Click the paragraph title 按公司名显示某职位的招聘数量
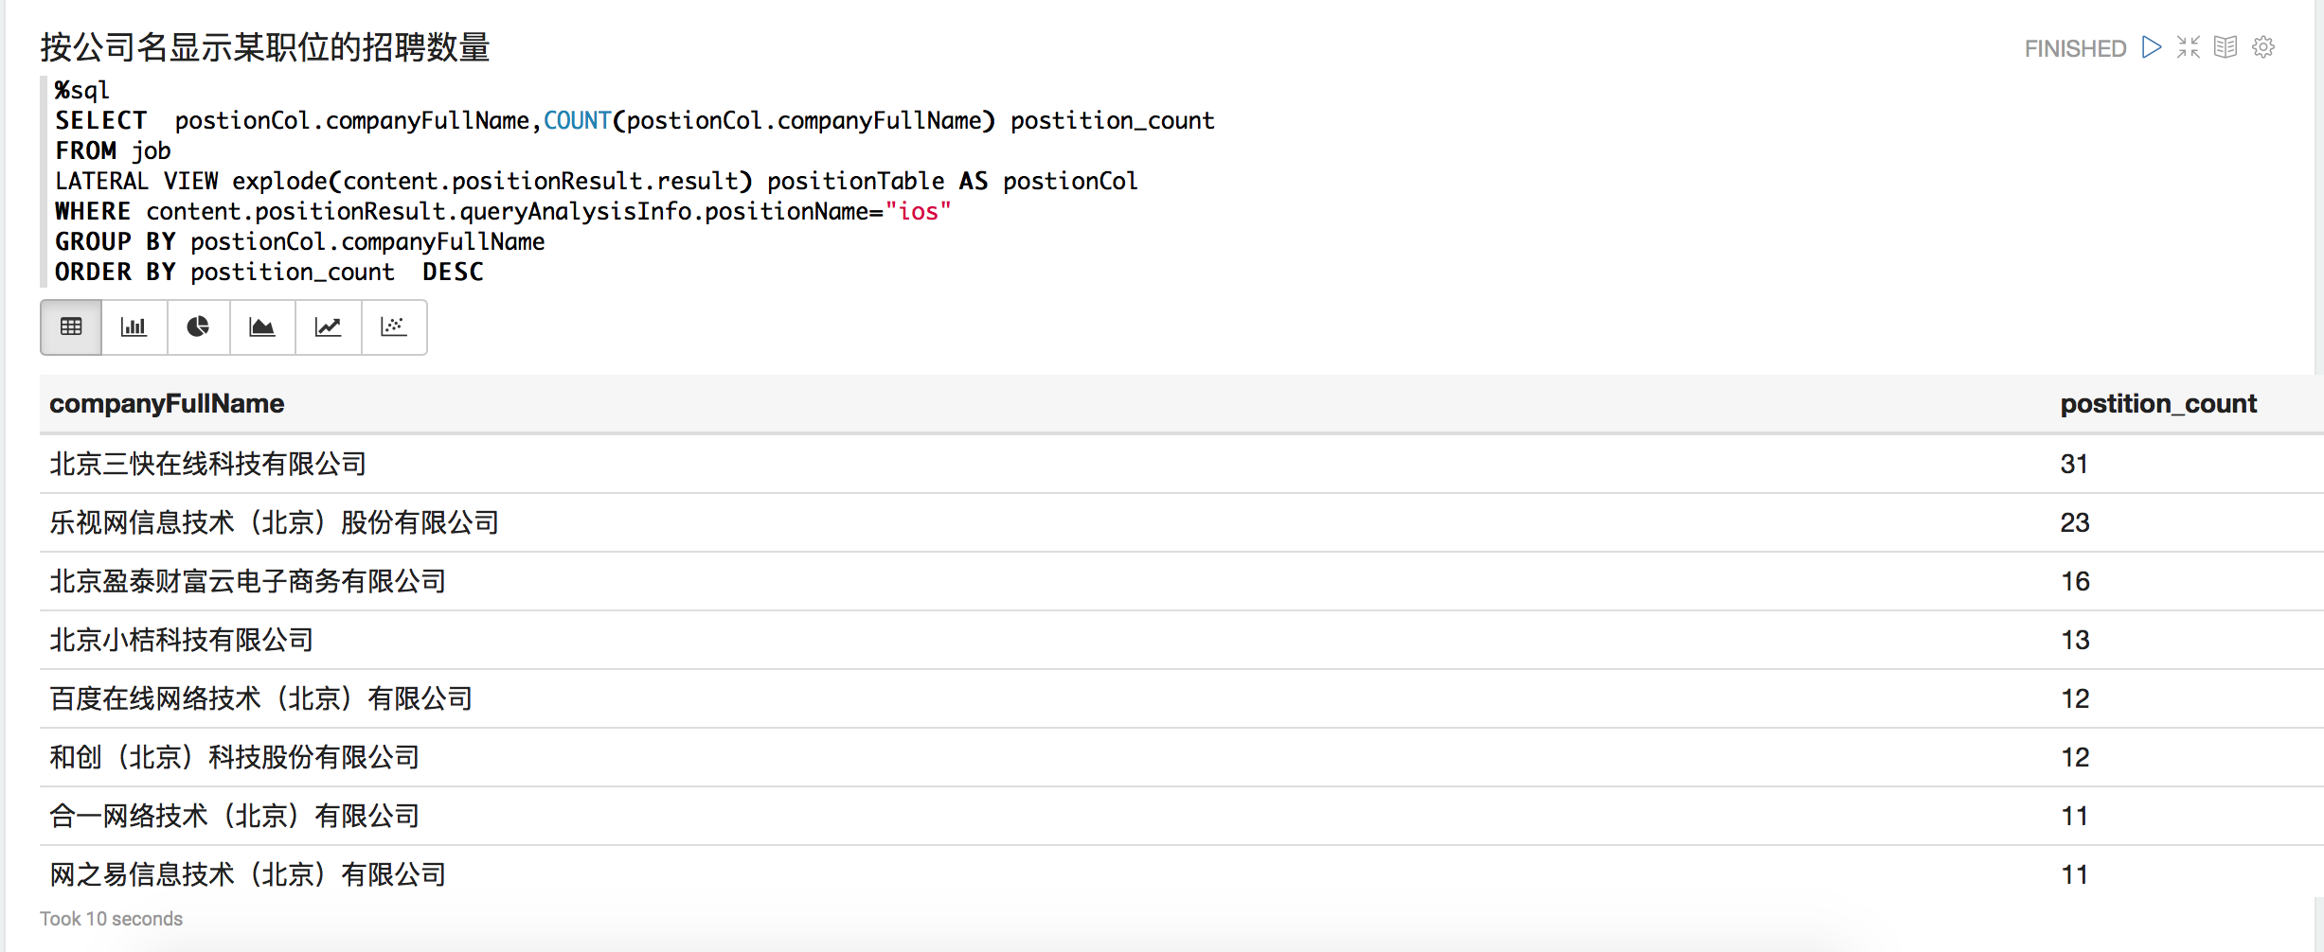This screenshot has height=952, width=2324. click(x=265, y=47)
